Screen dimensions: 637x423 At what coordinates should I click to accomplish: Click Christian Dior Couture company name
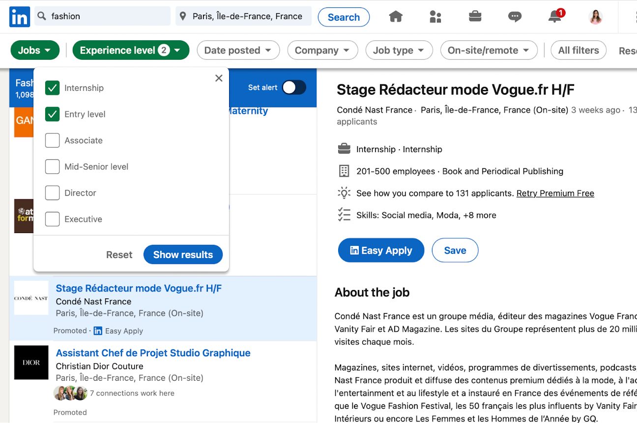click(100, 366)
